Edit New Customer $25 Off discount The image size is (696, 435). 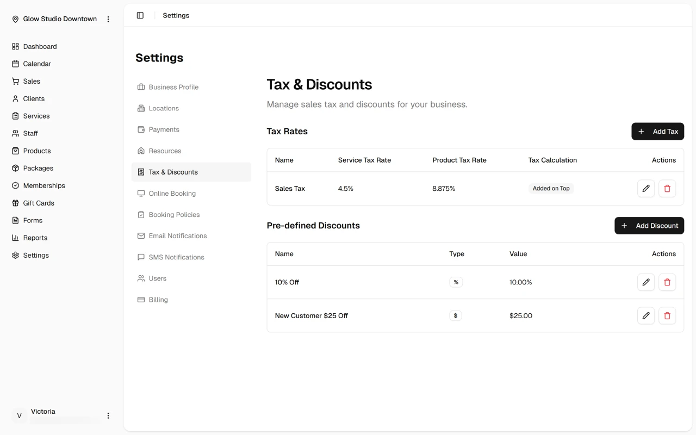pyautogui.click(x=646, y=315)
